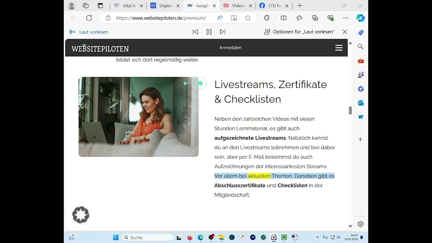Screen dimensions: 432x243
Task: Pause the read aloud playback
Action: pyautogui.click(x=209, y=32)
